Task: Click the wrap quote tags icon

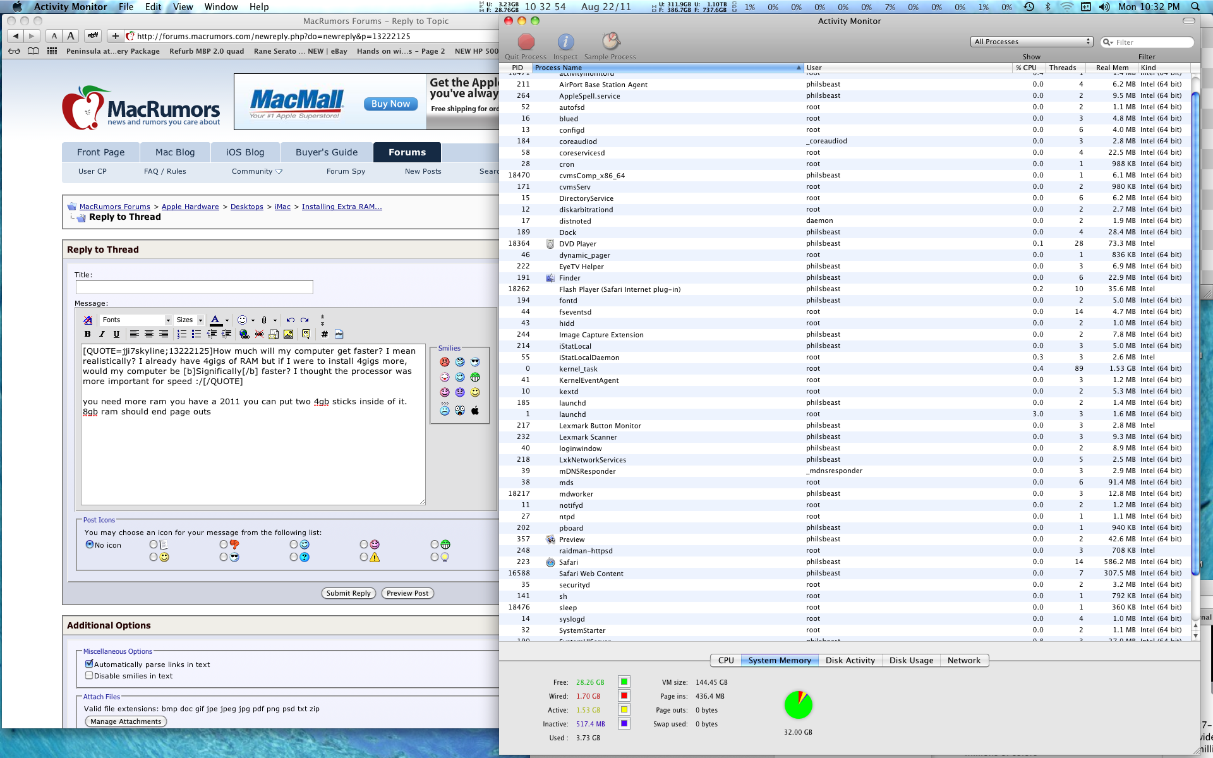Action: (x=306, y=334)
